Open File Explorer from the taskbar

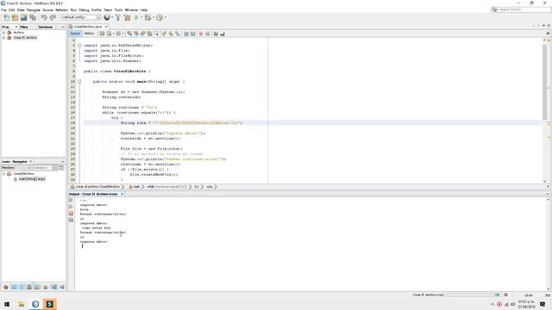tap(21, 304)
